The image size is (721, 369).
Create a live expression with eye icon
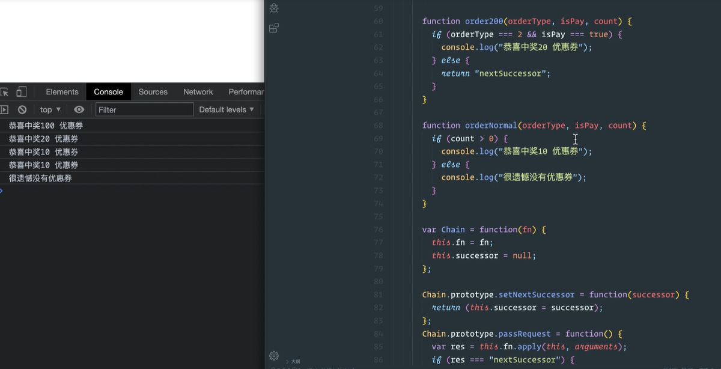(79, 109)
